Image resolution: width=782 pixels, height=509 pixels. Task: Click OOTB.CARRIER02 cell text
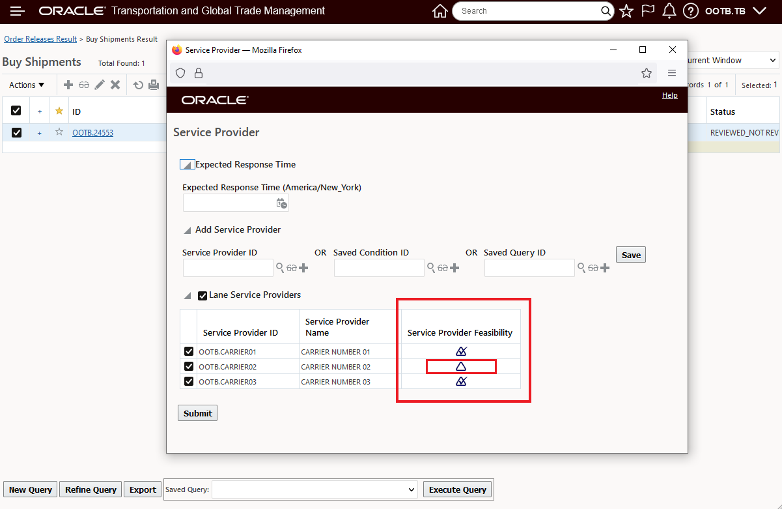[228, 367]
